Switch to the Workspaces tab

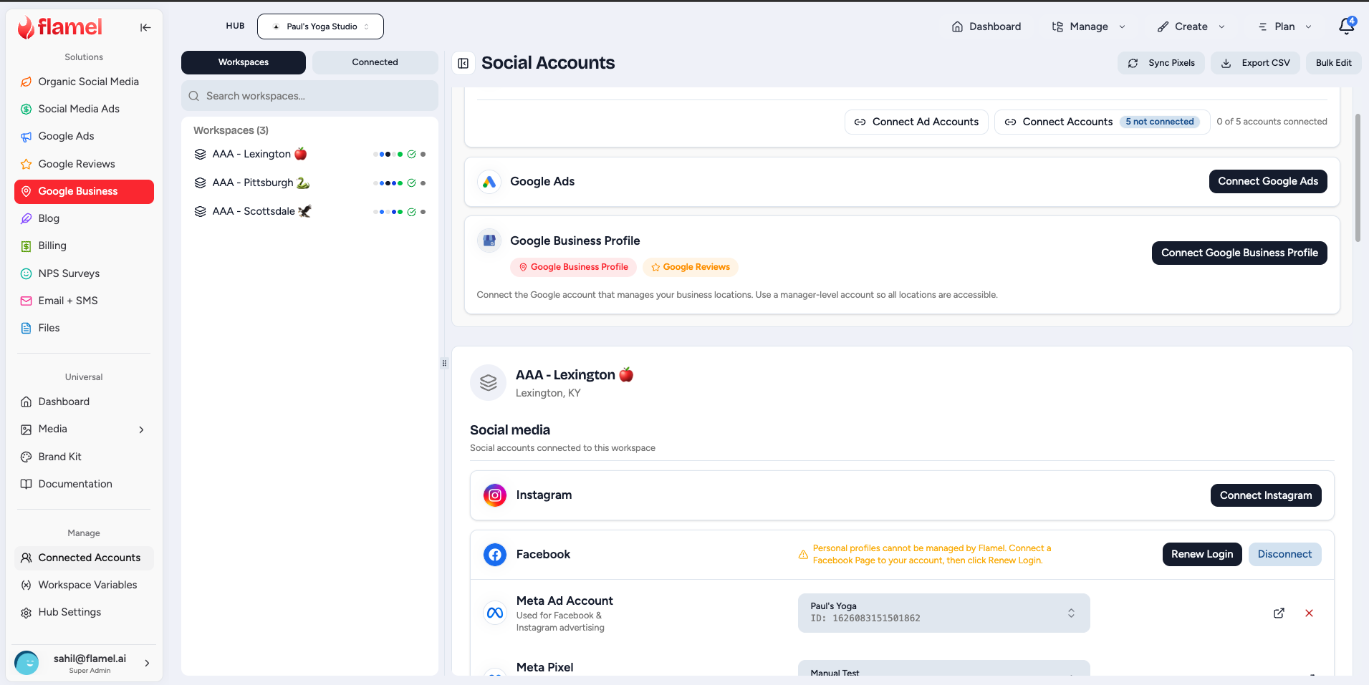tap(244, 62)
